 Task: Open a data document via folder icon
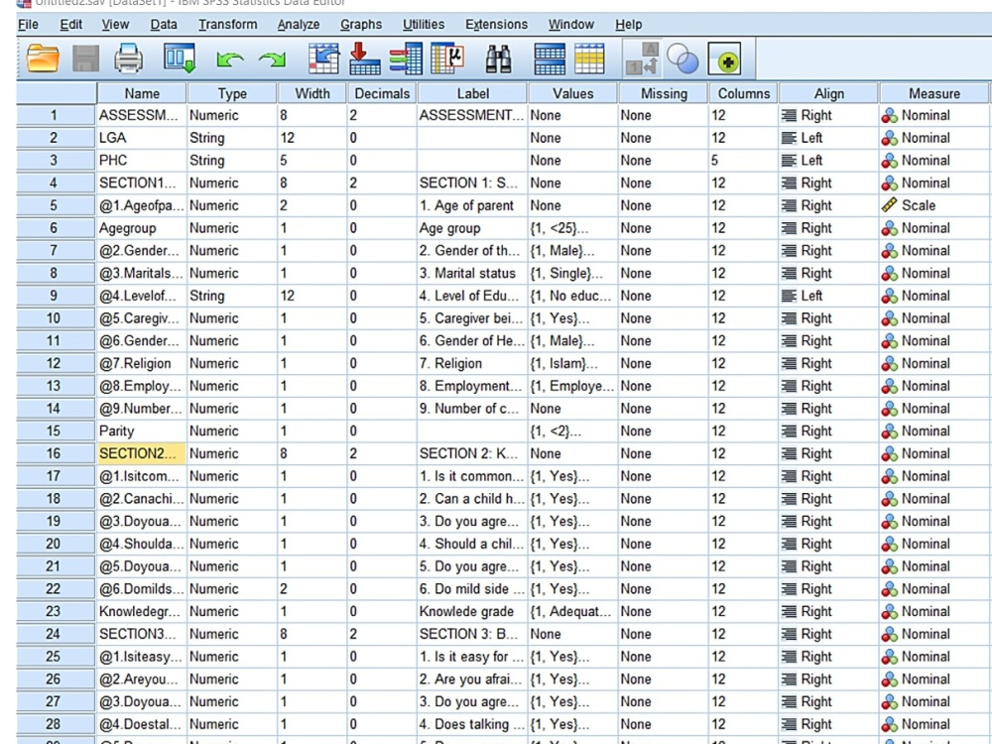43,59
